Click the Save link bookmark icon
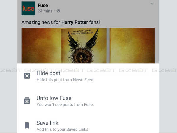177x133 pixels. coord(27,126)
